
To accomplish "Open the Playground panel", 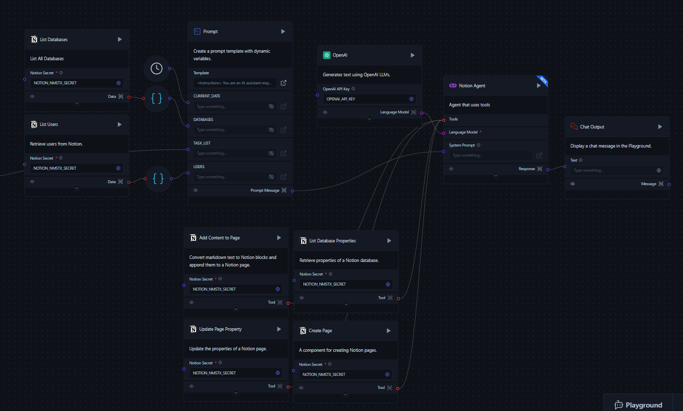I will pos(638,404).
